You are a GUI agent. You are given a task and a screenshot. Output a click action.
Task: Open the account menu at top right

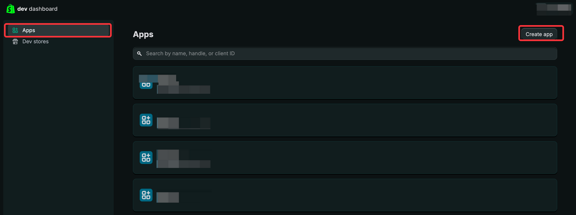click(x=553, y=8)
